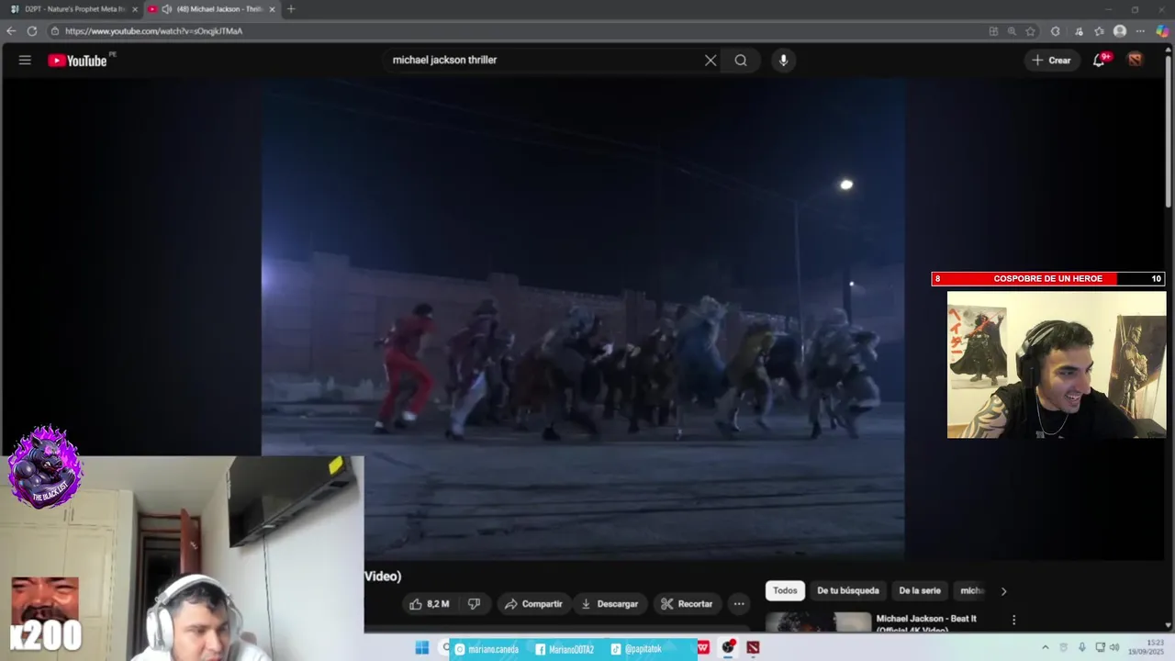Click the browser address bar URL
Screen dimensions: 1175x661
tap(154, 31)
